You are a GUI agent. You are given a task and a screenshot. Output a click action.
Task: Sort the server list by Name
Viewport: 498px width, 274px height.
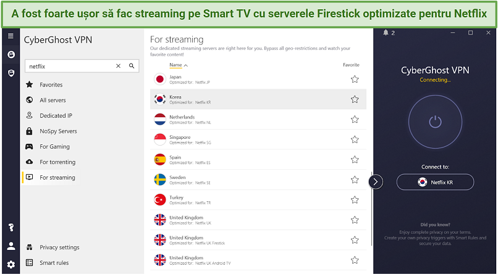[179, 65]
